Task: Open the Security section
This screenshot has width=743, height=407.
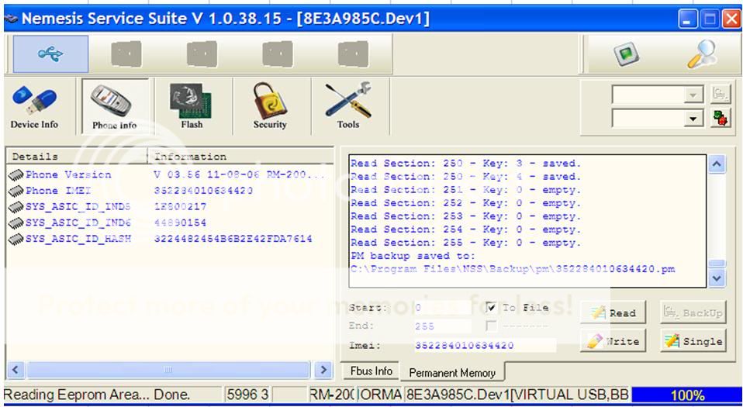Action: [270, 106]
